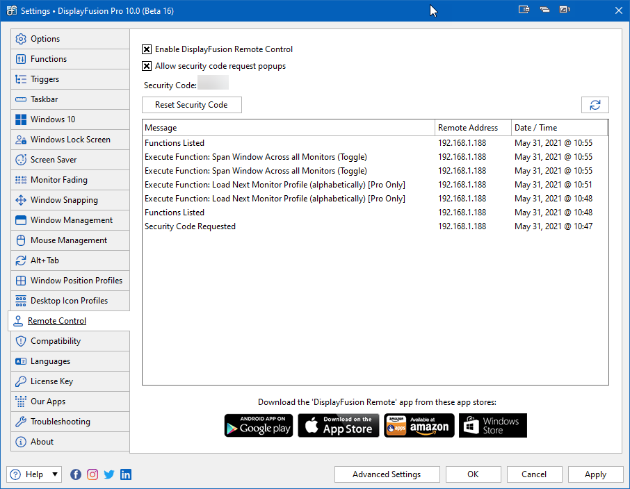
Task: Open the DisplayFusion Facebook page
Action: (76, 474)
